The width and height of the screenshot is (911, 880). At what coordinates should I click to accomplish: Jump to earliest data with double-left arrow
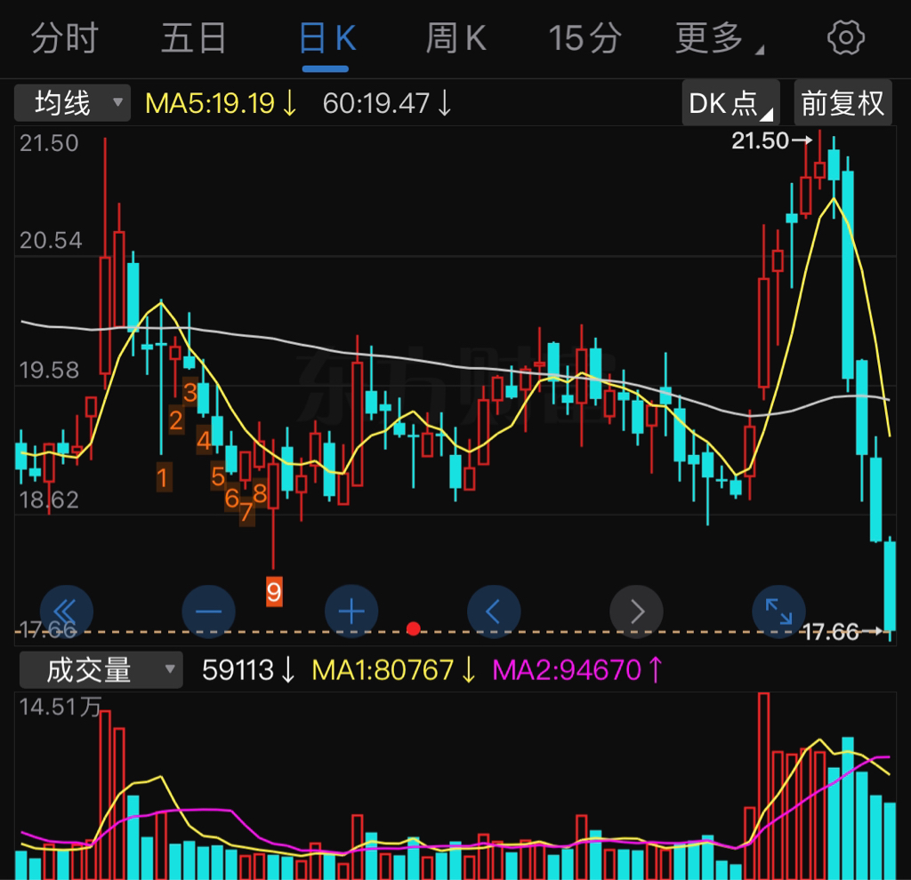pos(66,612)
